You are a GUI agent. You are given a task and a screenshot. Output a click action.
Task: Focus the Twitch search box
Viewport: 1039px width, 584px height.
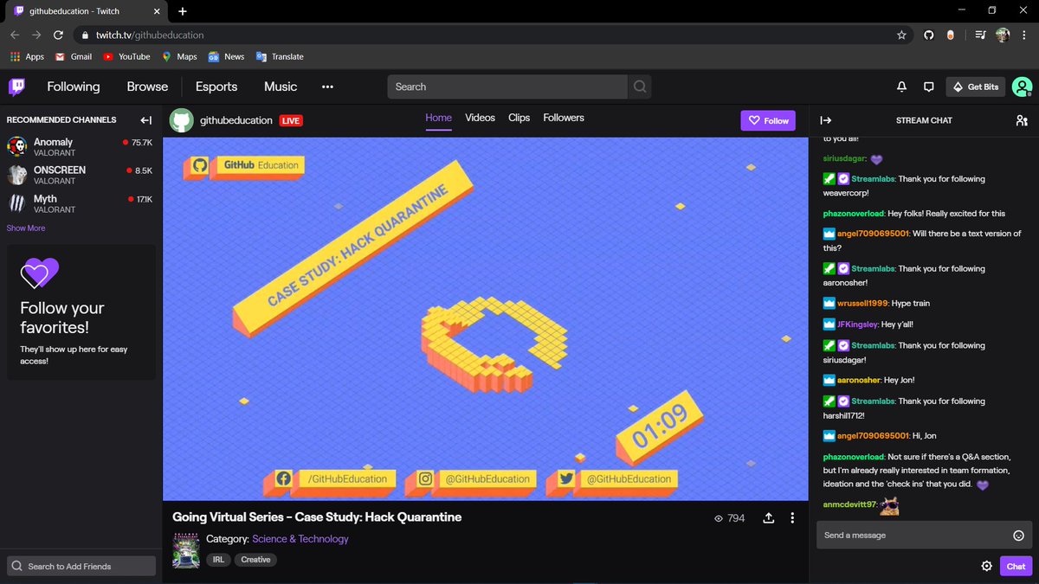tap(507, 87)
